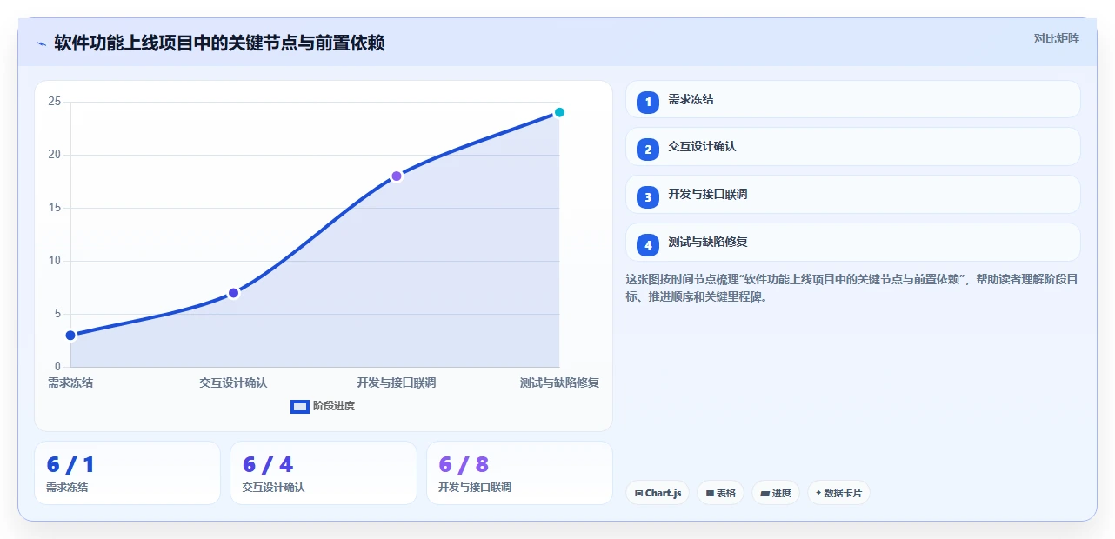Select the 6 / 8 开发与接口联调 data card
Viewport: 1115px width, 539px height.
pyautogui.click(x=519, y=473)
